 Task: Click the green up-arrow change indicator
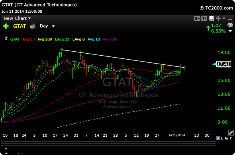coord(208,28)
